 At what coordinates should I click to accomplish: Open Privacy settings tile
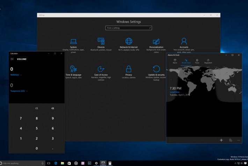point(129,72)
